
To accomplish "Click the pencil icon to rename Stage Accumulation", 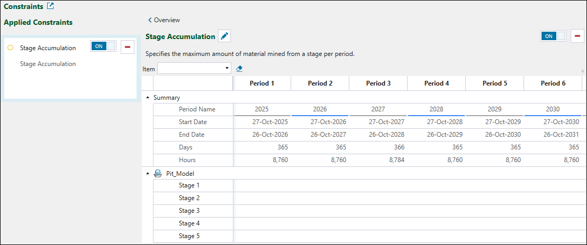I will [x=225, y=36].
